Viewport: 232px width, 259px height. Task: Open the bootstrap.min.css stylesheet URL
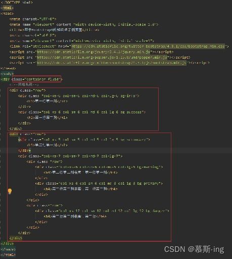[148, 46]
